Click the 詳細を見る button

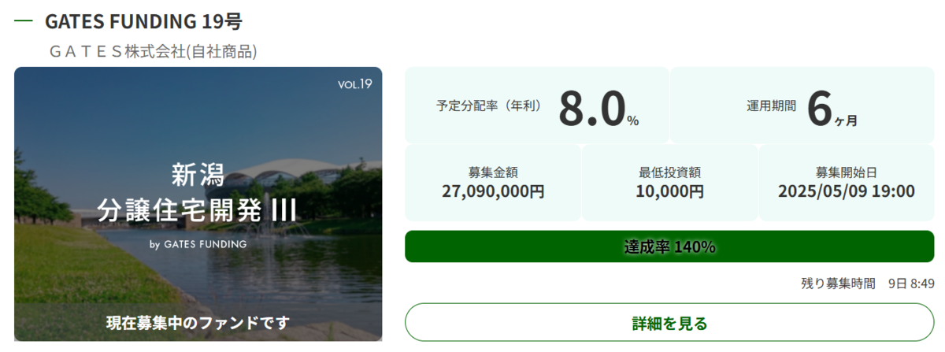pos(669,322)
